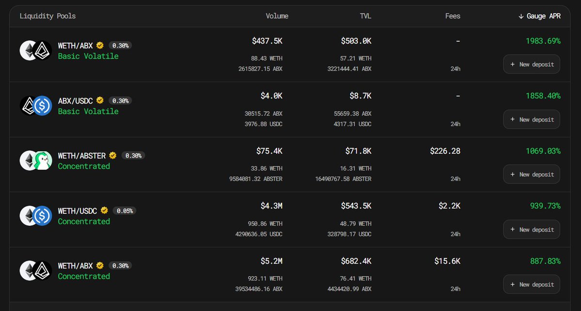Click verified badge next to WETH/ABSTER
581x311 pixels.
point(113,156)
